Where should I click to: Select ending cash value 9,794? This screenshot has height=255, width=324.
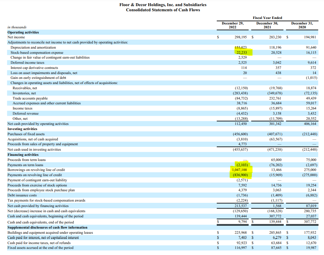pyautogui.click(x=243, y=222)
